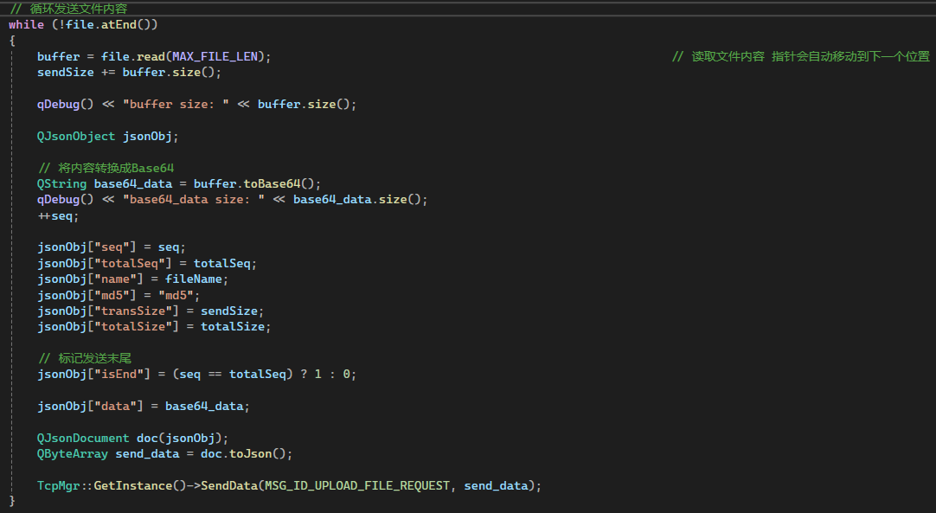Click the GetInstance() call

click(x=140, y=485)
